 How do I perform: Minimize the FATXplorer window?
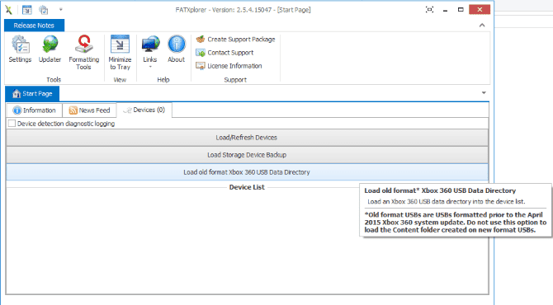pos(446,10)
